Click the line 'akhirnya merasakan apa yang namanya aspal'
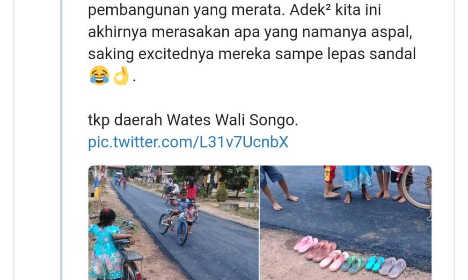Viewport: 468px width, 280px height. tap(250, 32)
